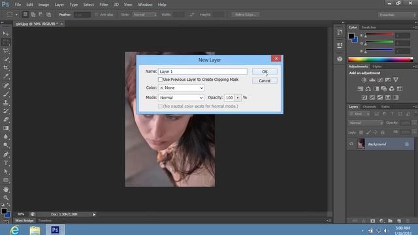Viewport: 418px width, 235px height.
Task: Open the Filter menu
Action: [104, 5]
